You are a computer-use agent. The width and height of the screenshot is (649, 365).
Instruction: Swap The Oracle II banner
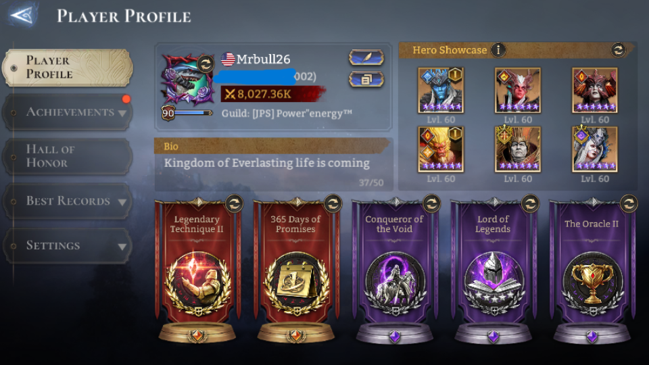629,203
